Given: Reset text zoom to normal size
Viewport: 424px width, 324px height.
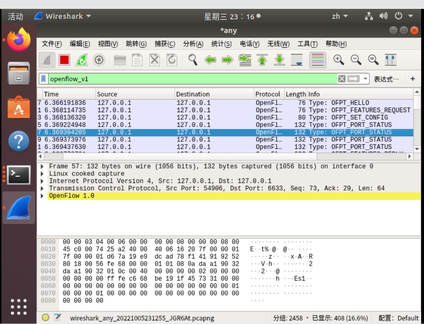Looking at the screenshot, I should (373, 60).
